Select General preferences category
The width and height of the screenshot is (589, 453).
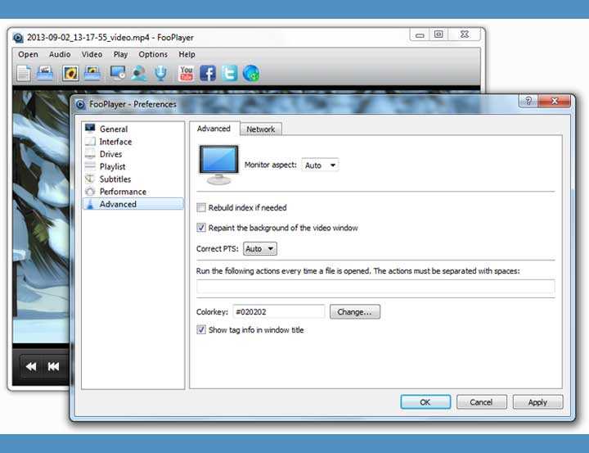(133, 129)
